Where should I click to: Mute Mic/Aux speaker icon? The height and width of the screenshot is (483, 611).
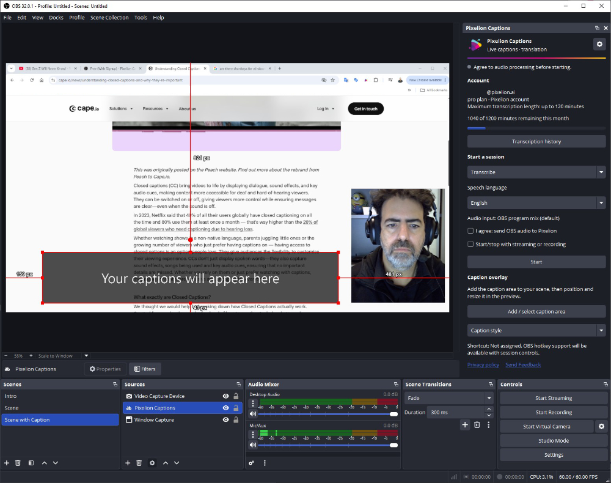(x=253, y=445)
